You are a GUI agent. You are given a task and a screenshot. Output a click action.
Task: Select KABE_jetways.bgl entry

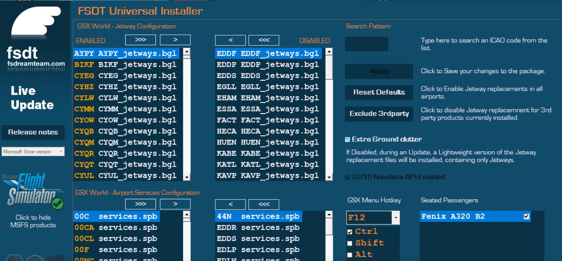(x=269, y=153)
